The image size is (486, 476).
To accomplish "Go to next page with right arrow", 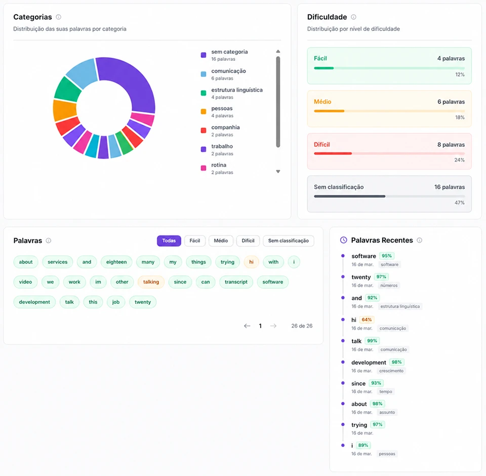I will tap(273, 326).
